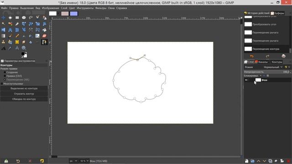Open the Фильтры menu
The width and height of the screenshot is (292, 164).
(100, 8)
